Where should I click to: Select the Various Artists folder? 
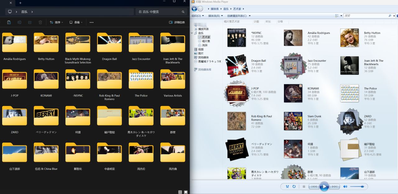tap(173, 83)
